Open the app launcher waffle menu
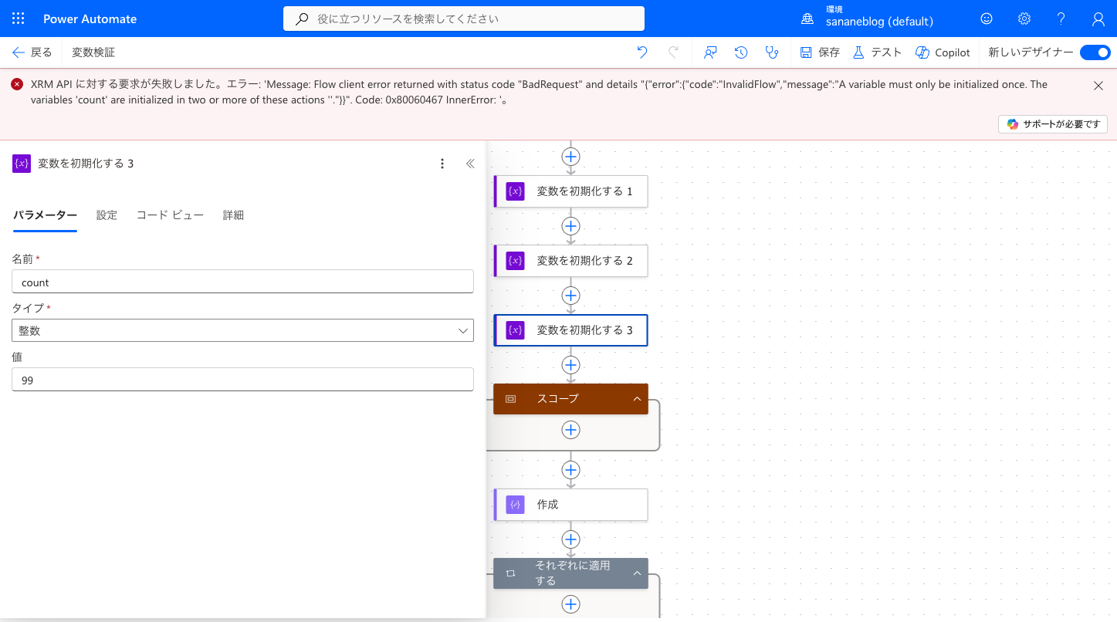The width and height of the screenshot is (1117, 622). [19, 19]
